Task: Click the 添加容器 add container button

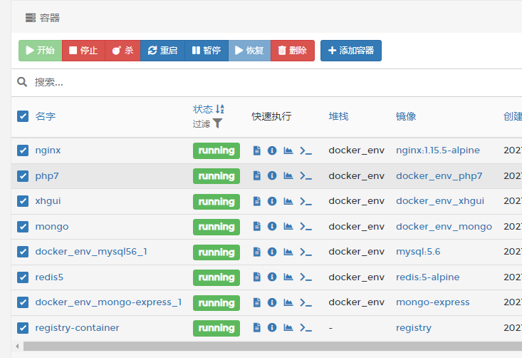Action: click(x=351, y=51)
